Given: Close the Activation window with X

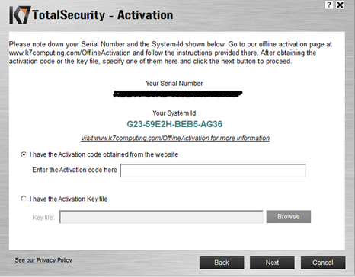Looking at the screenshot, I should click(340, 5).
